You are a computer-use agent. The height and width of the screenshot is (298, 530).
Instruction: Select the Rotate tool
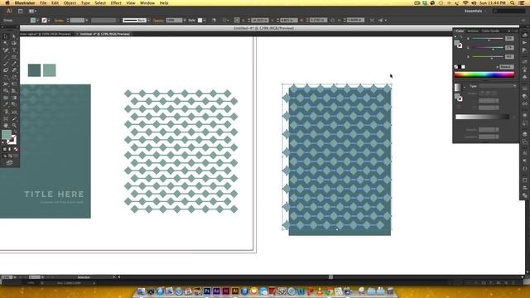6,77
